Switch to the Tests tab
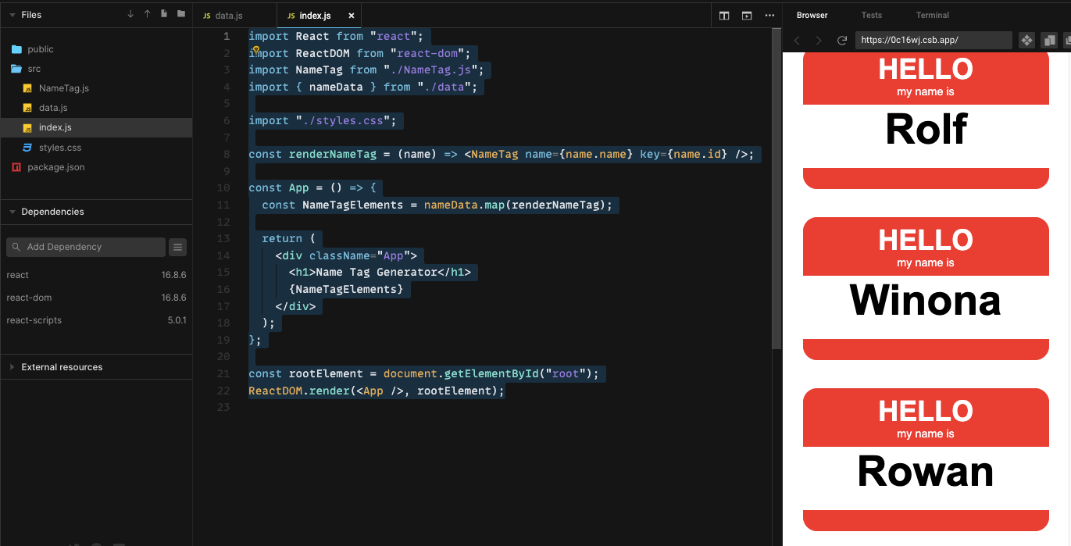Screen dimensions: 1071x546 (872, 15)
